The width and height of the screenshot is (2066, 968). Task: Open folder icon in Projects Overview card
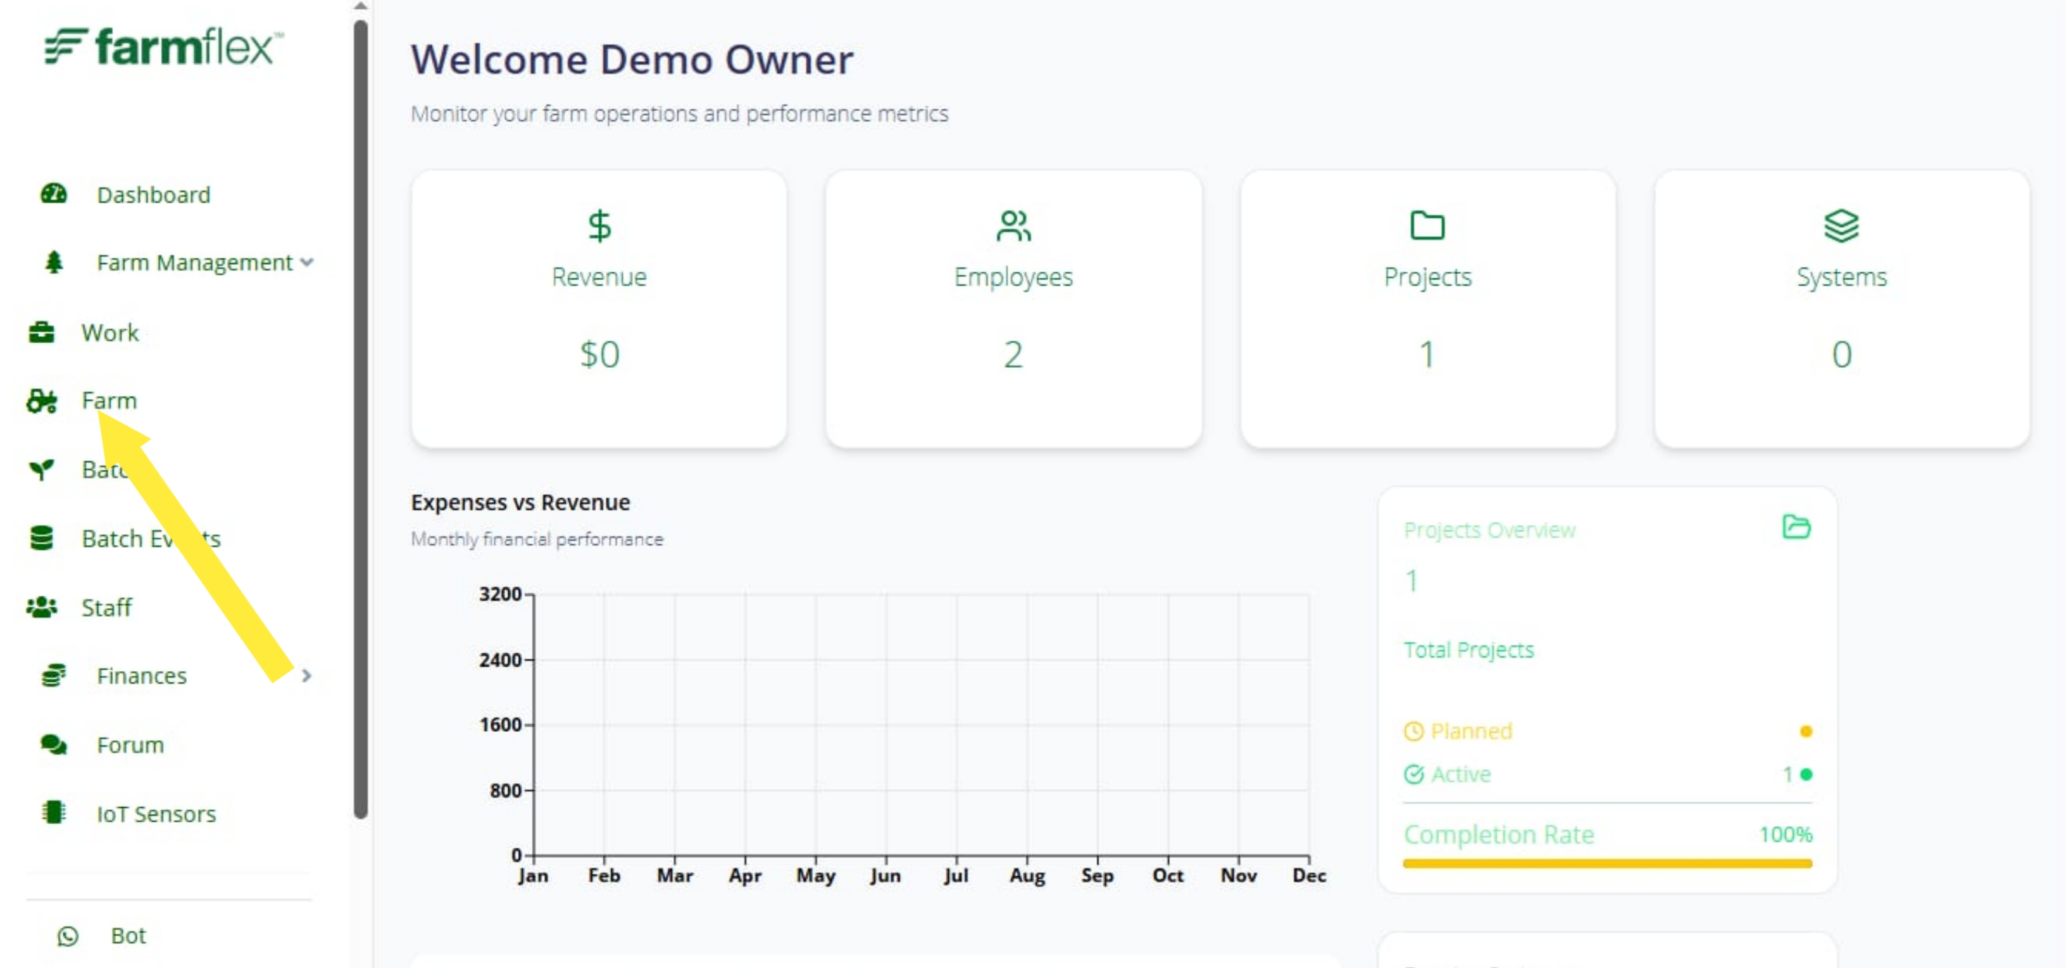point(1796,527)
